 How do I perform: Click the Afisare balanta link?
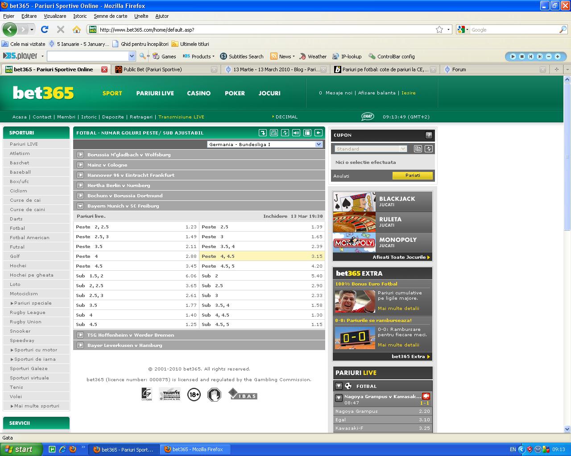377,93
